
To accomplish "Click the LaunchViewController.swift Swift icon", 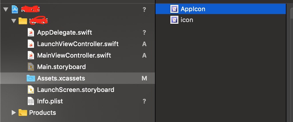I will (x=31, y=44).
